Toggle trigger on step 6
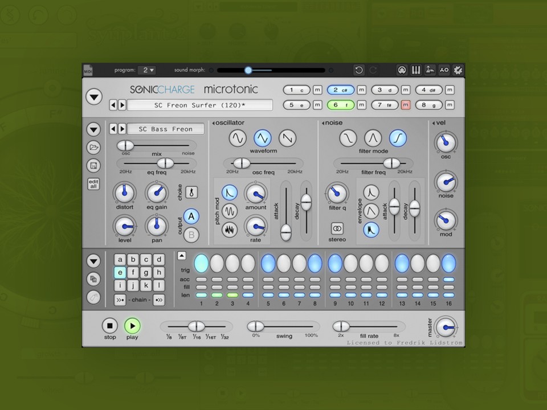 (284, 263)
